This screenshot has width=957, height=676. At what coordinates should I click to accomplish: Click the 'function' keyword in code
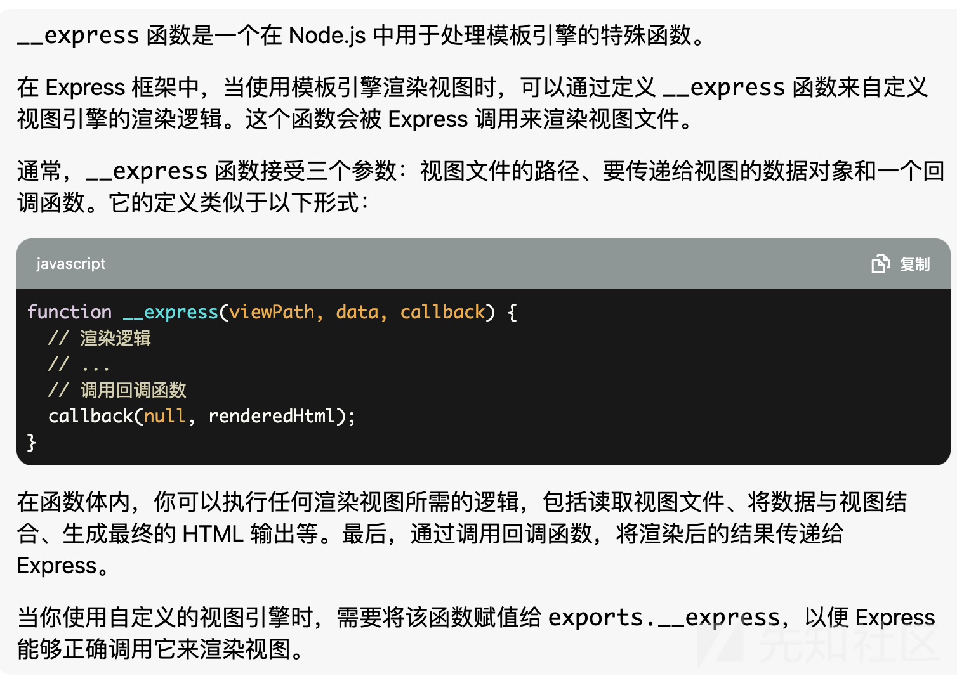click(69, 312)
